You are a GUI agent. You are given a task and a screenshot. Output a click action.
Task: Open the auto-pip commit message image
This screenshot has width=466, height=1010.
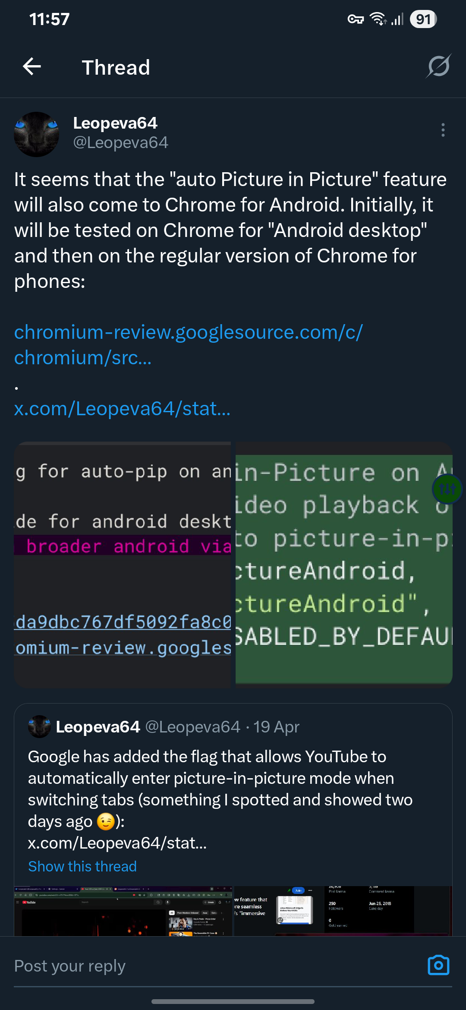[123, 565]
